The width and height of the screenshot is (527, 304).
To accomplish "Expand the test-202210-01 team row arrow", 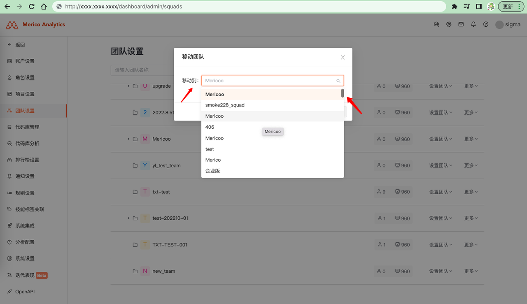I will click(128, 218).
